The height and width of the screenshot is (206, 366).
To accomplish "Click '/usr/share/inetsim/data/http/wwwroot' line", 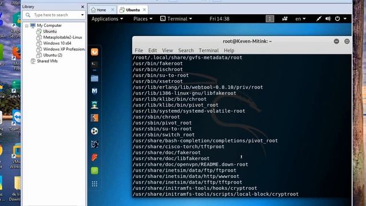I will 186,176.
